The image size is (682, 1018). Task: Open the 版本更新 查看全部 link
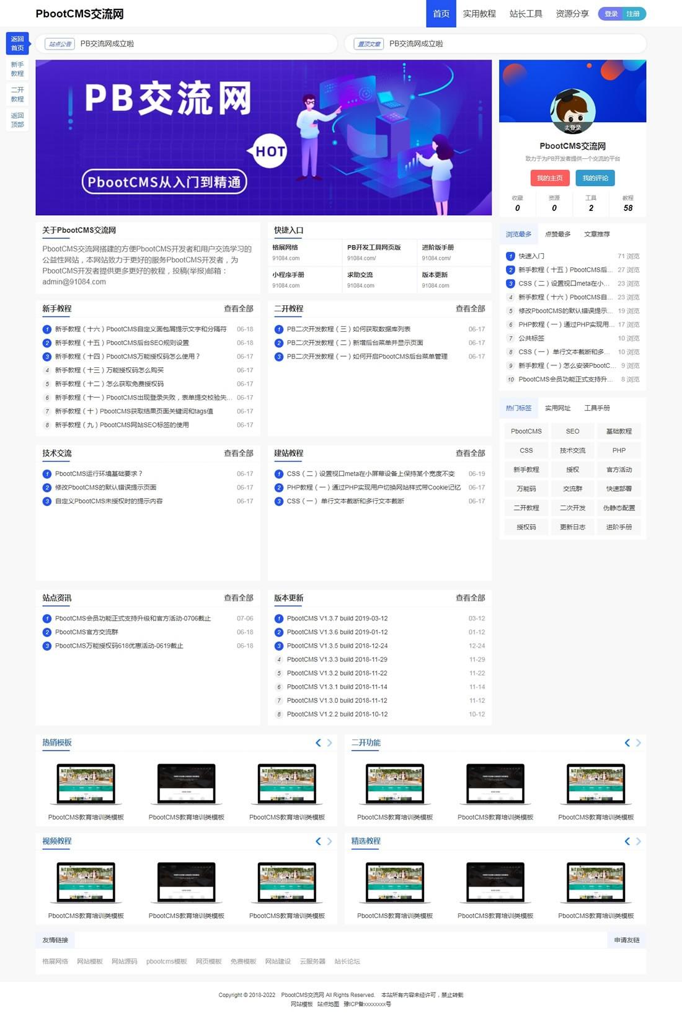pos(470,598)
